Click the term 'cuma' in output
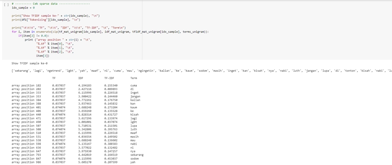 pyautogui.click(x=134, y=86)
